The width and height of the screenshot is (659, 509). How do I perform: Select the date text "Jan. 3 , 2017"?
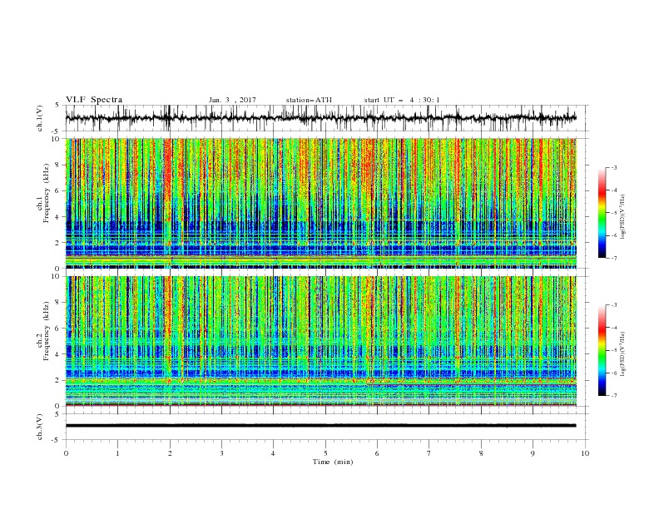[232, 100]
